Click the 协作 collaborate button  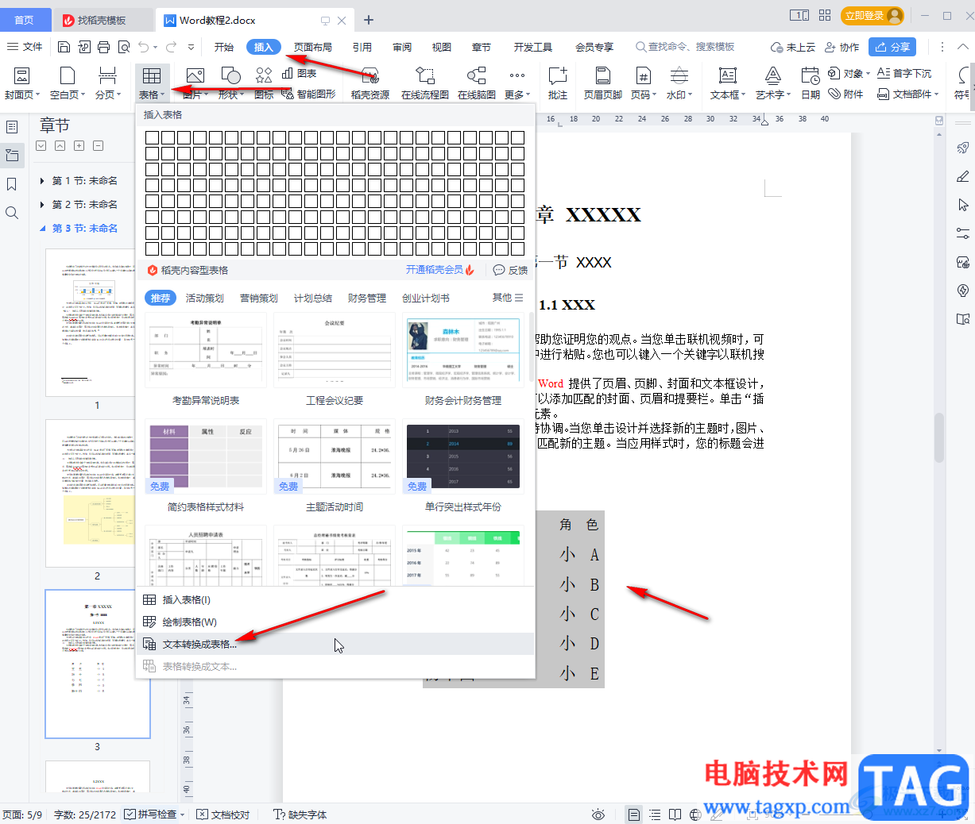pyautogui.click(x=842, y=47)
